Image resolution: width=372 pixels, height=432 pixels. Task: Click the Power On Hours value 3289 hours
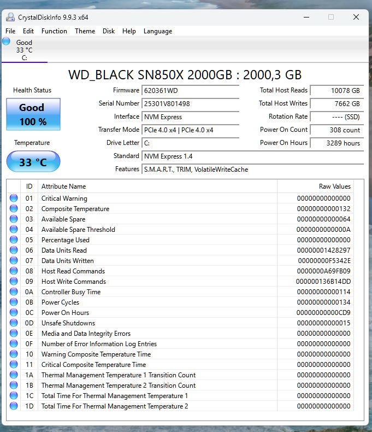[x=337, y=143]
